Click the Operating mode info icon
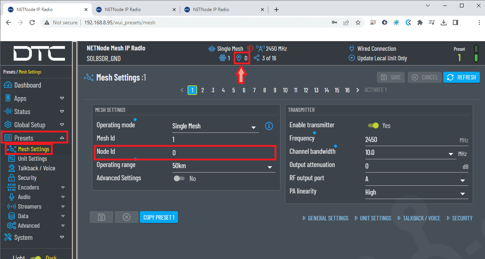 269,126
